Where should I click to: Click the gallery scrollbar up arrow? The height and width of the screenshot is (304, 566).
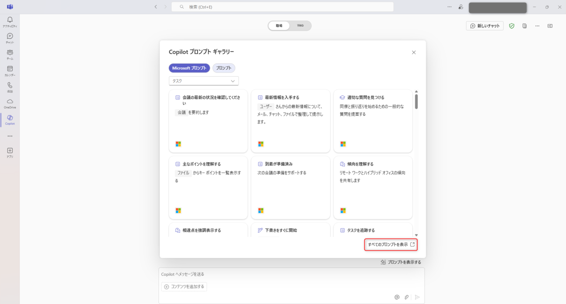pos(416,91)
